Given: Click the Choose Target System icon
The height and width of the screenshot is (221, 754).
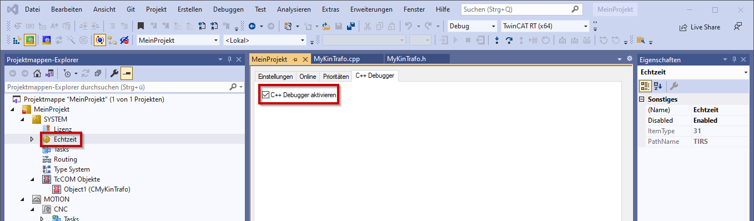Looking at the screenshot, I should 113,40.
